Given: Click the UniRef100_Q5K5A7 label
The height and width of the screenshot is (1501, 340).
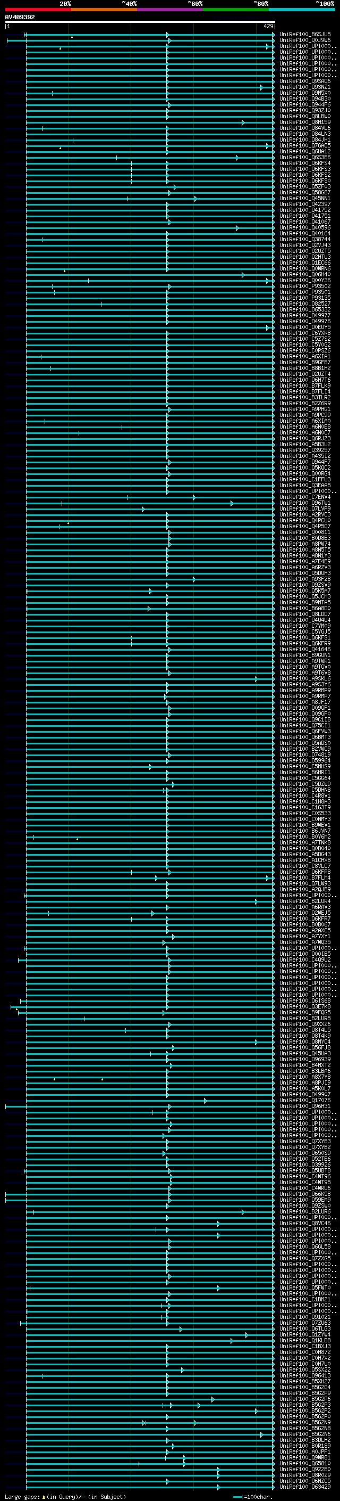Looking at the screenshot, I should (x=305, y=591).
